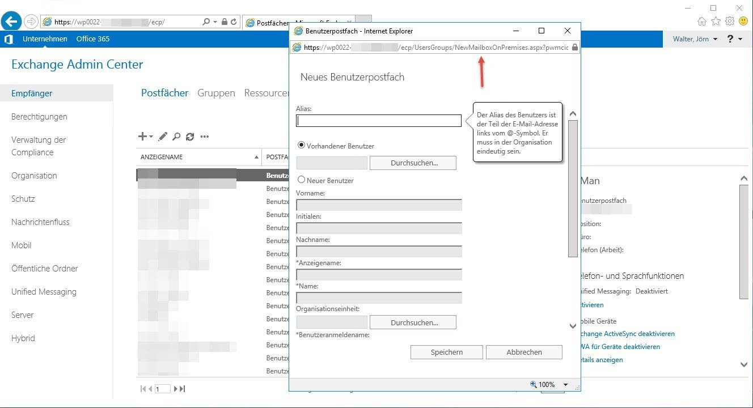Click into the Alias text field
The height and width of the screenshot is (408, 753).
379,121
